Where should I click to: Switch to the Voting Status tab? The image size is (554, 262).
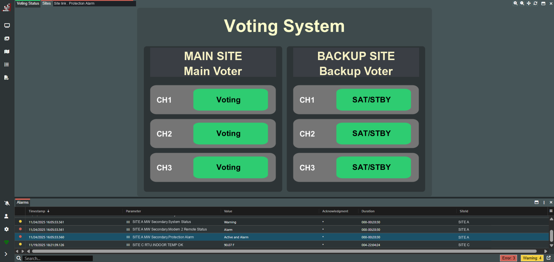pos(28,3)
